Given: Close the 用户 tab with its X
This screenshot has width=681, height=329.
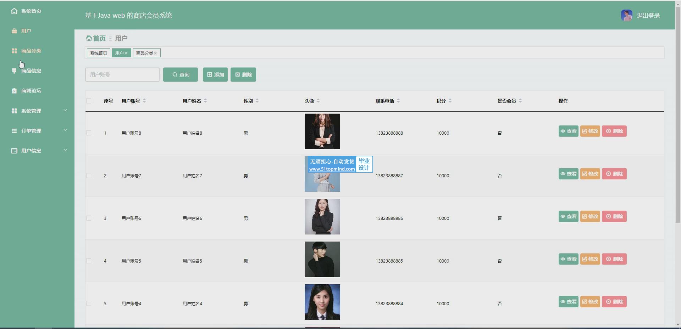Looking at the screenshot, I should coord(126,53).
